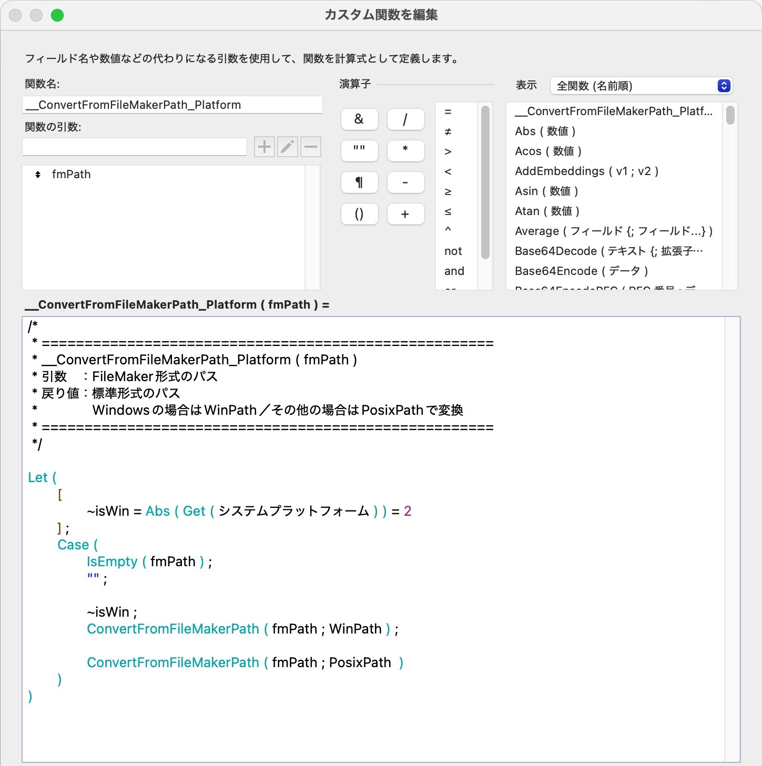Select Acos ( 数値 ) function
The height and width of the screenshot is (766, 762).
pyautogui.click(x=614, y=151)
